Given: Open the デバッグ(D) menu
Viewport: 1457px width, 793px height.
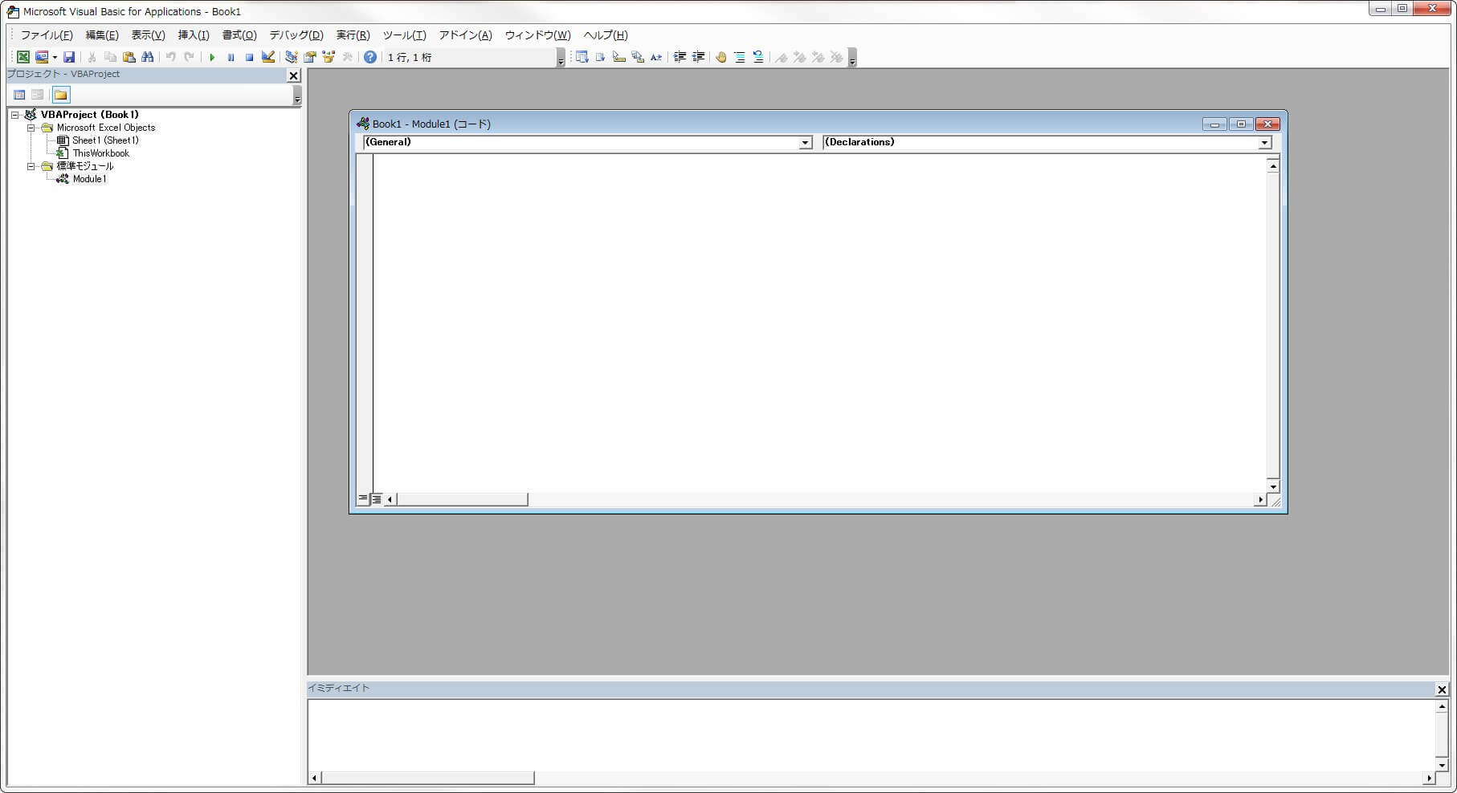Looking at the screenshot, I should pyautogui.click(x=296, y=35).
